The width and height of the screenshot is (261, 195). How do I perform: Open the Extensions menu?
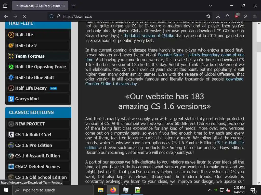[x=227, y=16]
